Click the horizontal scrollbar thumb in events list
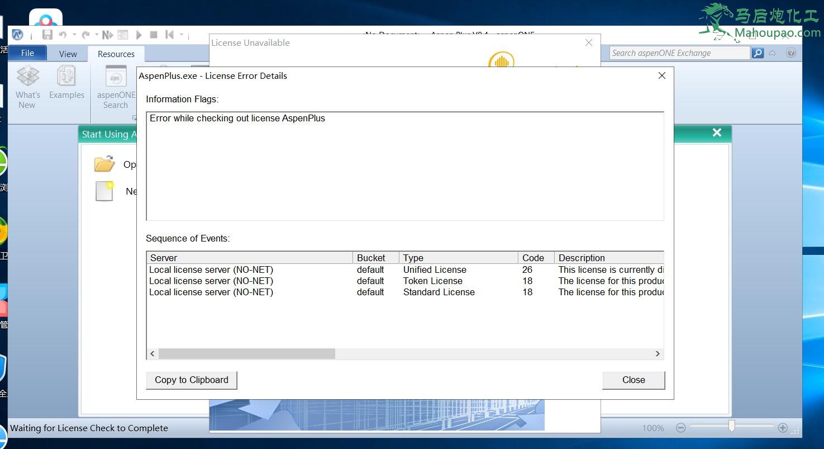This screenshot has width=824, height=449. pyautogui.click(x=247, y=353)
